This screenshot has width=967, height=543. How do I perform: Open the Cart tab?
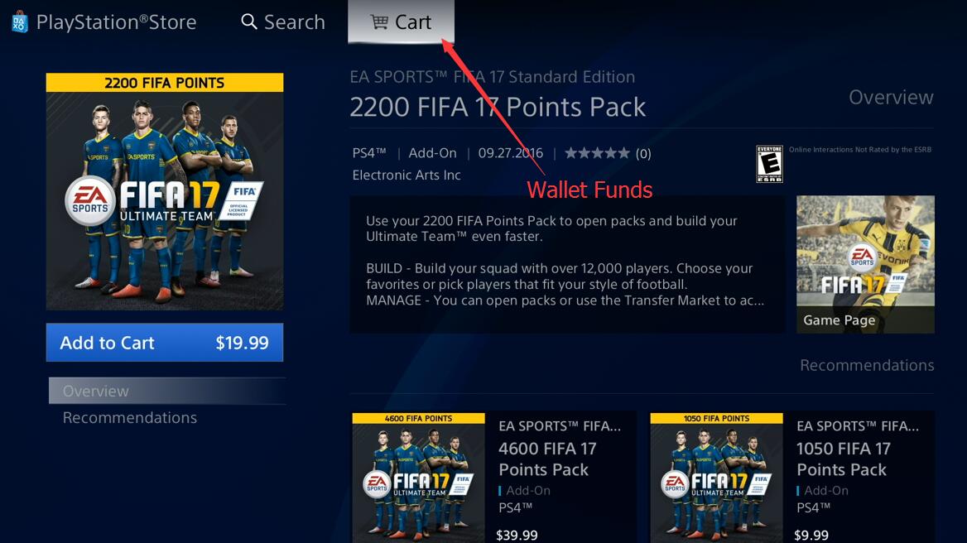[x=401, y=22]
